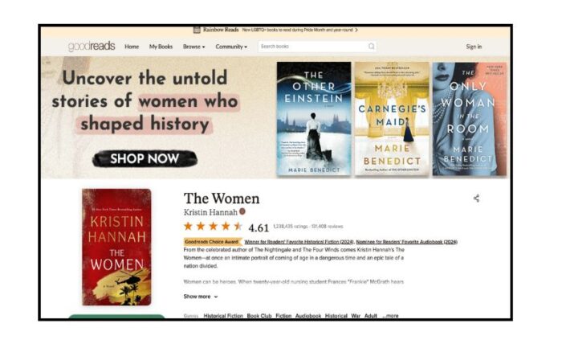Go to the Home menu item
Viewport: 562px width, 352px height.
point(132,47)
